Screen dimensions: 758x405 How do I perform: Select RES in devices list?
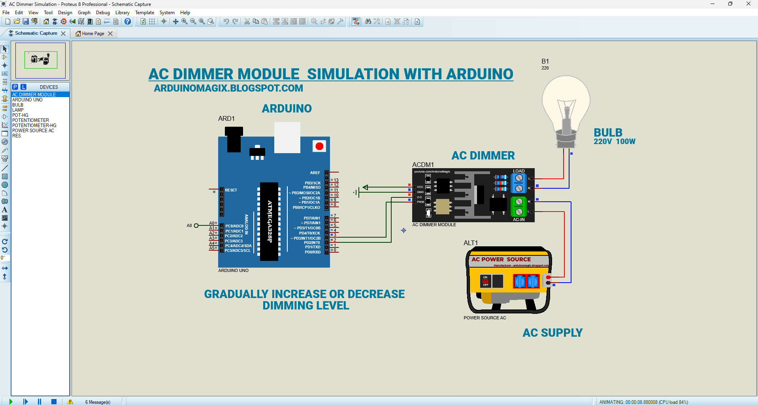click(40, 136)
